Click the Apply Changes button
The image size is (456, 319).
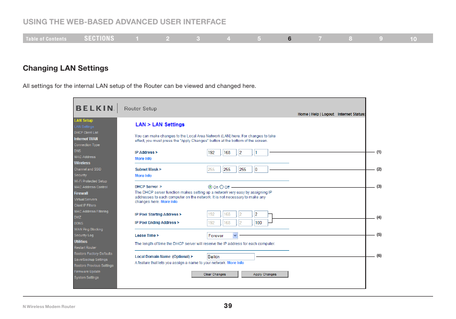point(265,274)
